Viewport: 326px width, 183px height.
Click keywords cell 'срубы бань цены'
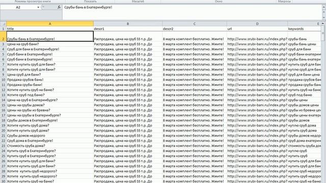click(305, 44)
